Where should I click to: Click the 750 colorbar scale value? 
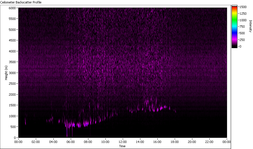(242, 27)
